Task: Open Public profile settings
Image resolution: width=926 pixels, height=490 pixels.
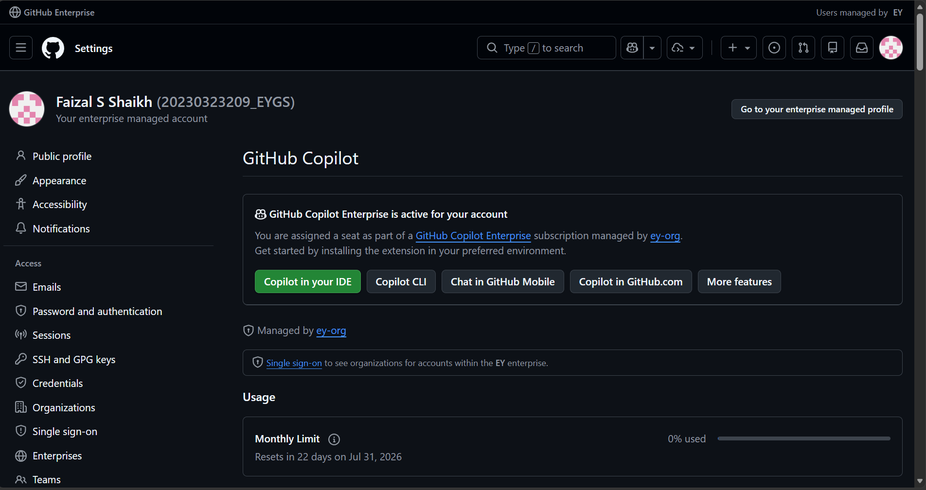Action: (62, 156)
